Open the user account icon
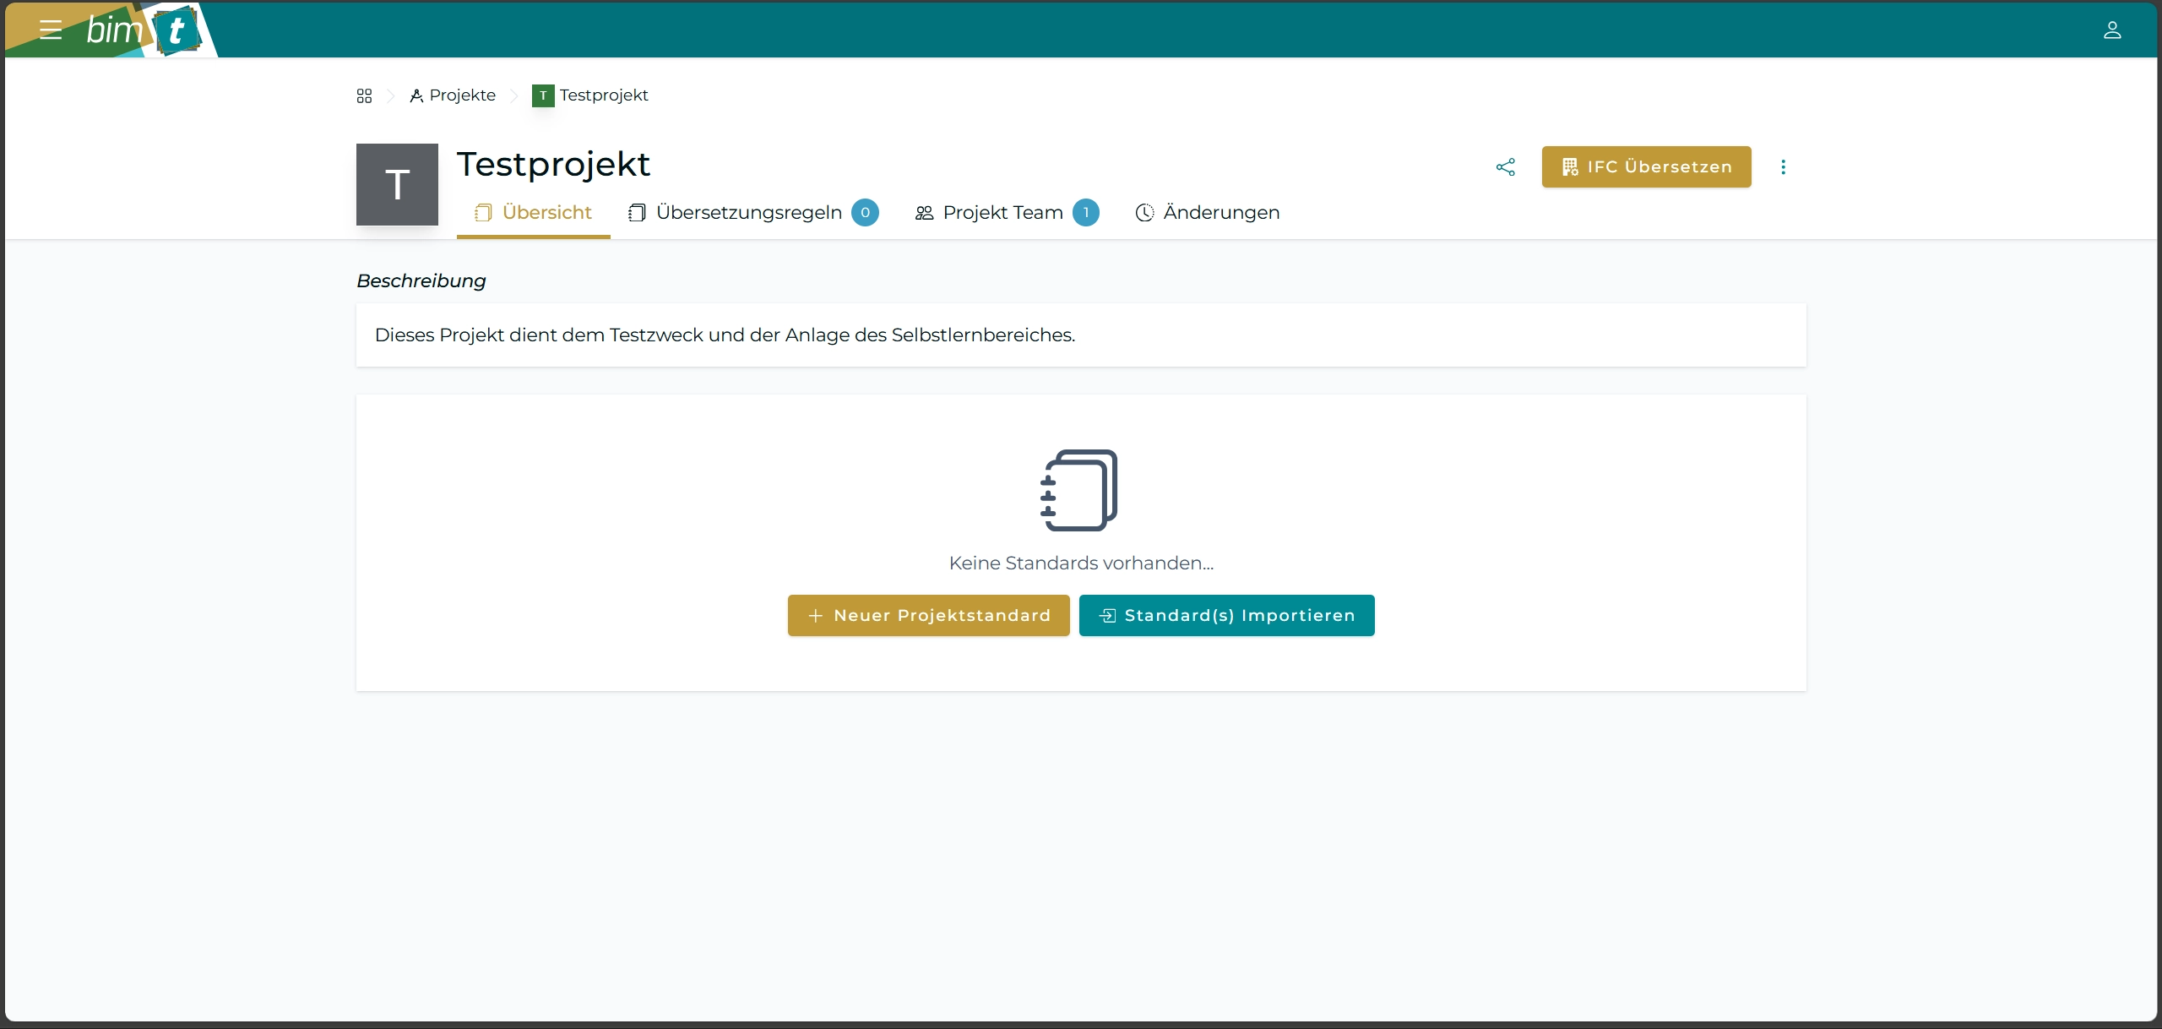Image resolution: width=2162 pixels, height=1029 pixels. pos(2111,30)
